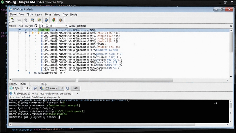This screenshot has width=236, height=133.
Task: Click the console prompt cursor after "SEAec?"
Action: (59, 117)
